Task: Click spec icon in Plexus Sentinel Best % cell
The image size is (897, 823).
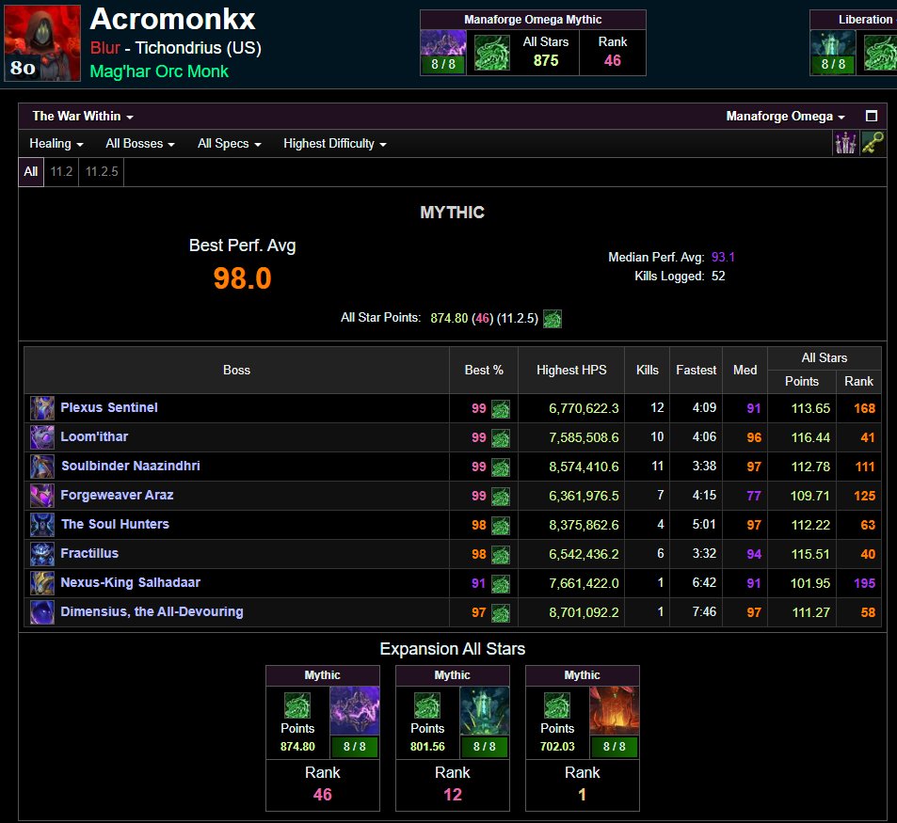Action: 501,409
